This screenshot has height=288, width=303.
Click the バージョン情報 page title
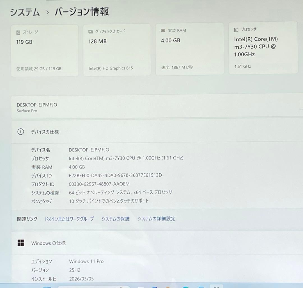point(82,12)
